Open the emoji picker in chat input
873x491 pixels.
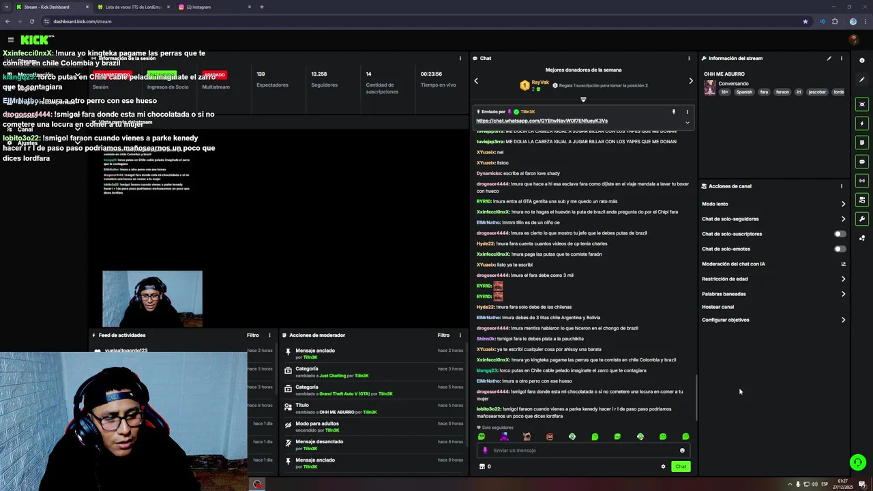point(682,450)
